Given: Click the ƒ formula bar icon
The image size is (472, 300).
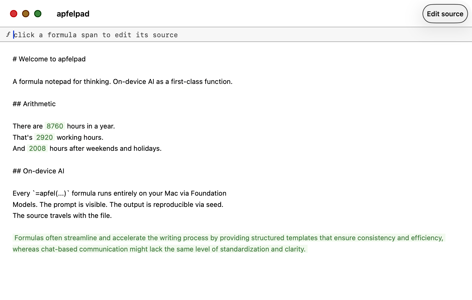Looking at the screenshot, I should [8, 34].
